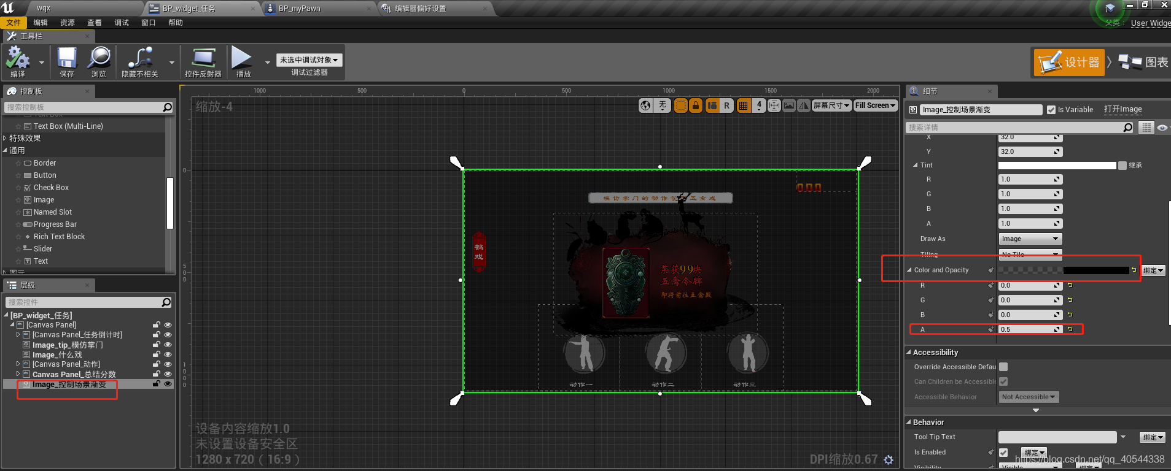This screenshot has height=471, width=1171.
Task: Click the property matrix grid icon in details
Action: point(1146,128)
